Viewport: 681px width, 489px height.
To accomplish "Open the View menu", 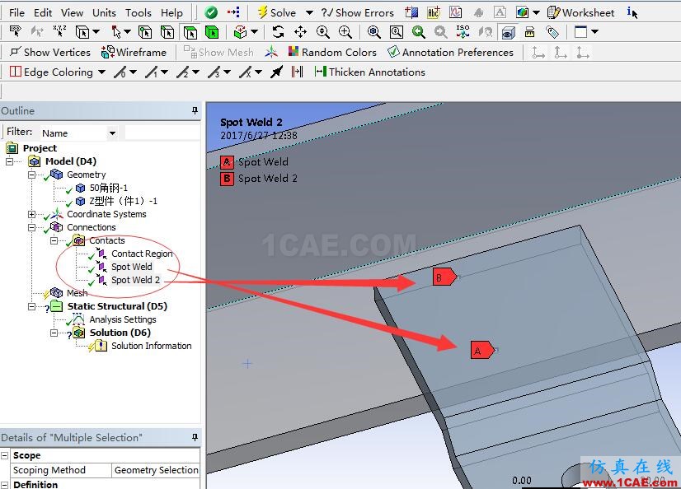I will tap(72, 13).
